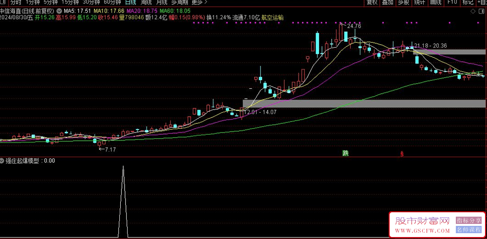Click the 流通7.10亿 float value
487x239 pixels.
pyautogui.click(x=246, y=17)
